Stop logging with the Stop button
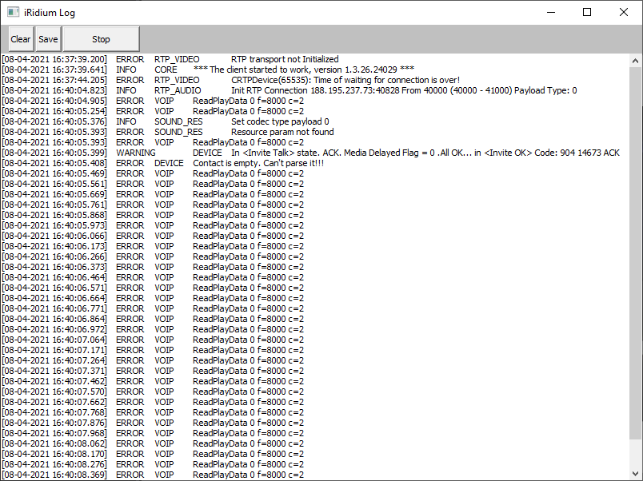This screenshot has width=643, height=481. pyautogui.click(x=101, y=39)
